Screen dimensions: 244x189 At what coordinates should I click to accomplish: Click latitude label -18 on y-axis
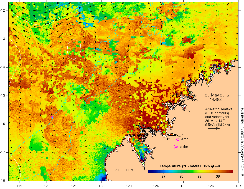click(x=3, y=181)
